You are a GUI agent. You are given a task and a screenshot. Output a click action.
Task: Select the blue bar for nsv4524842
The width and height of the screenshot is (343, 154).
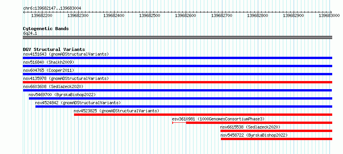(184, 107)
